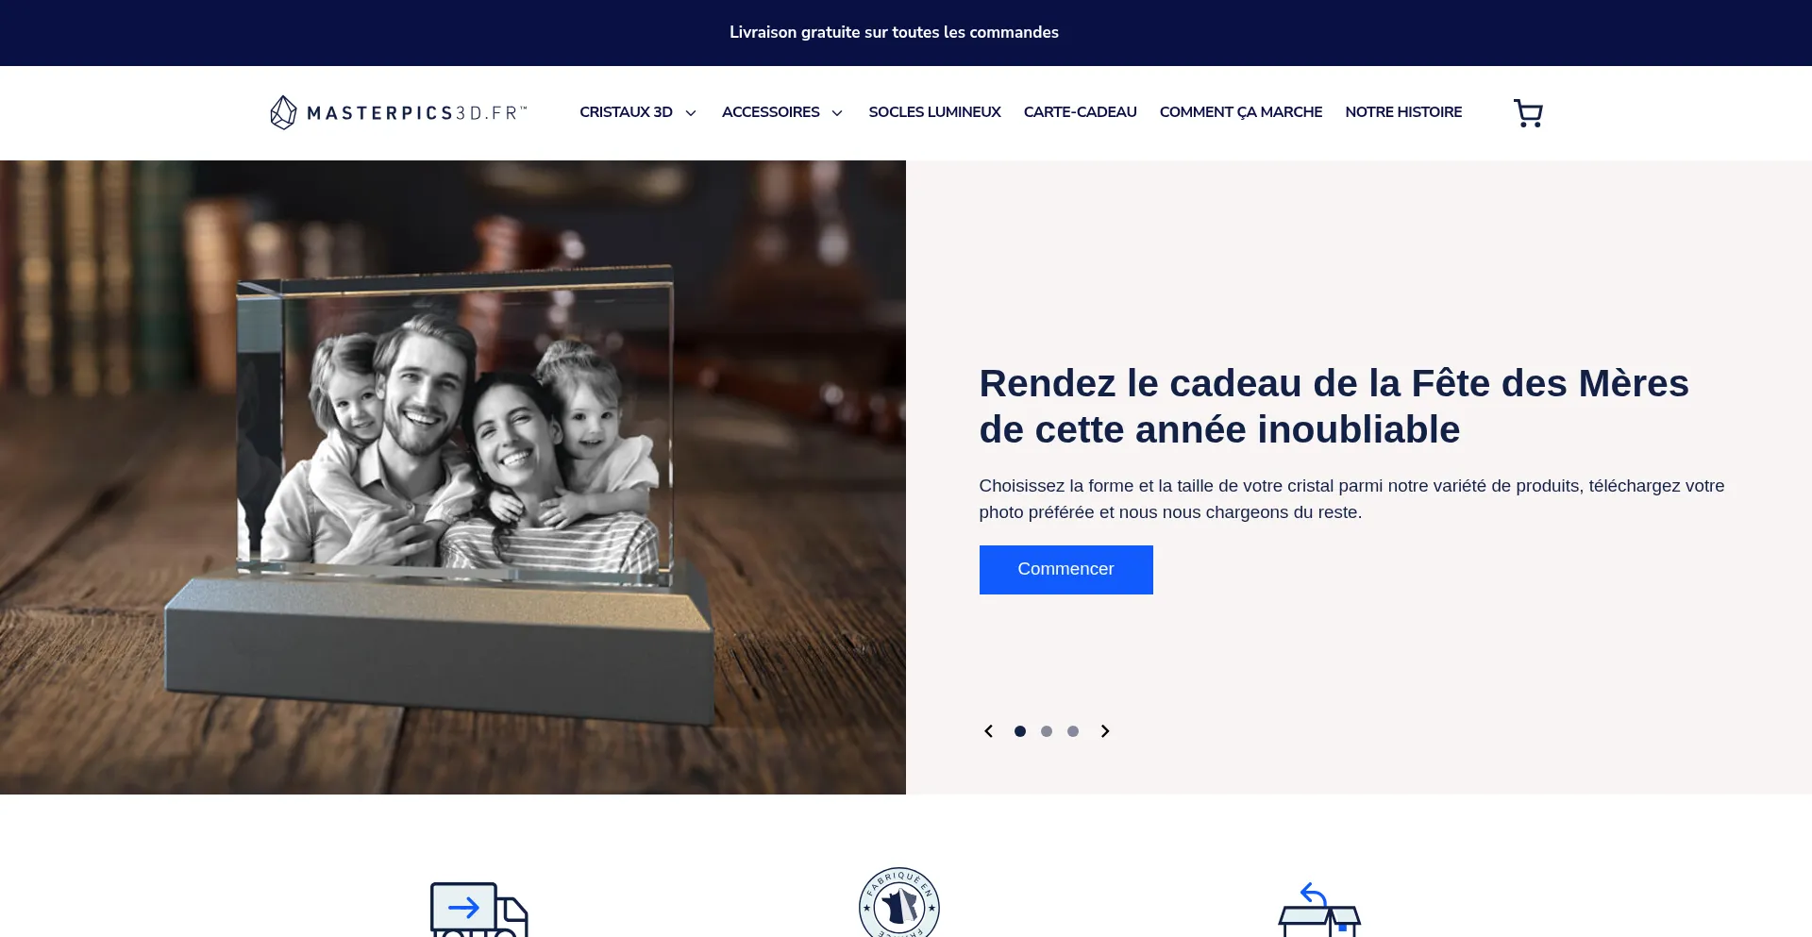Screen dimensions: 1812x937
Task: Advance to next slide arrow
Action: (x=1105, y=731)
